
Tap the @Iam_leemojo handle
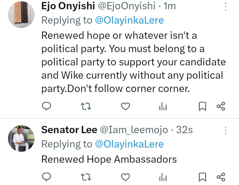[134, 130]
